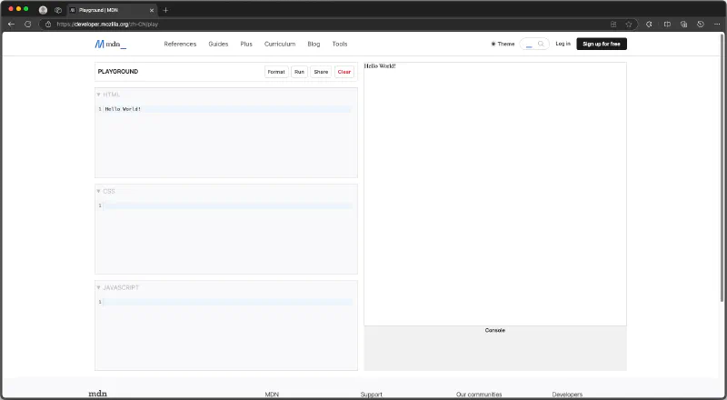The image size is (727, 400).
Task: Click the footer mdn logo
Action: [98, 394]
